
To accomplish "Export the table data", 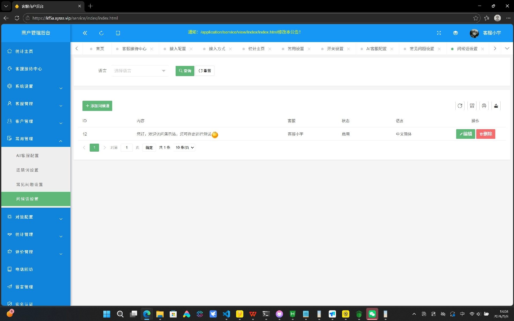I will coord(496,106).
